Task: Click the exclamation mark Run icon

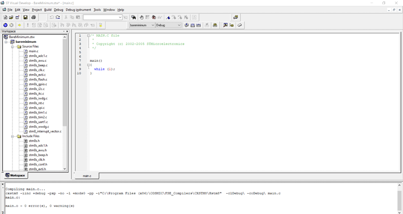Action: pos(27,25)
